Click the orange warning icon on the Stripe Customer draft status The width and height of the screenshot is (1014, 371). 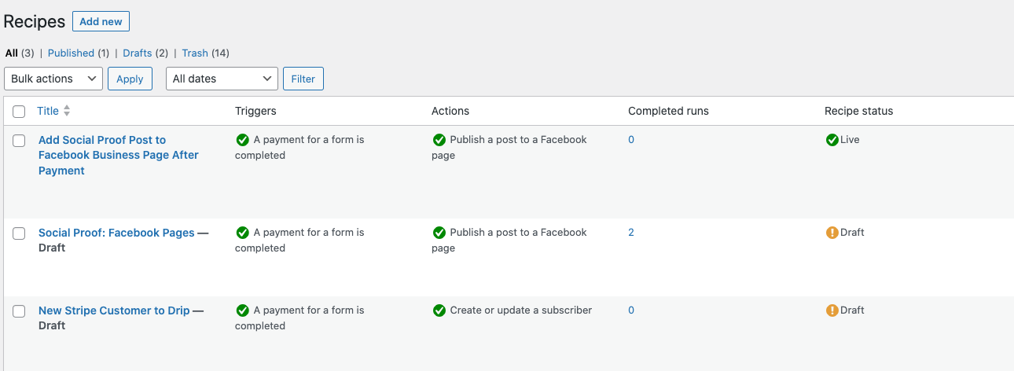coord(832,310)
